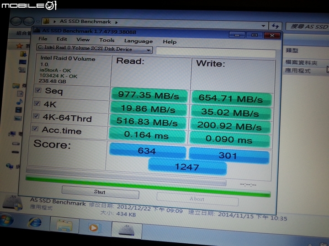Click the Explorer search box
Screen dimensions: 329x246
click(308, 26)
